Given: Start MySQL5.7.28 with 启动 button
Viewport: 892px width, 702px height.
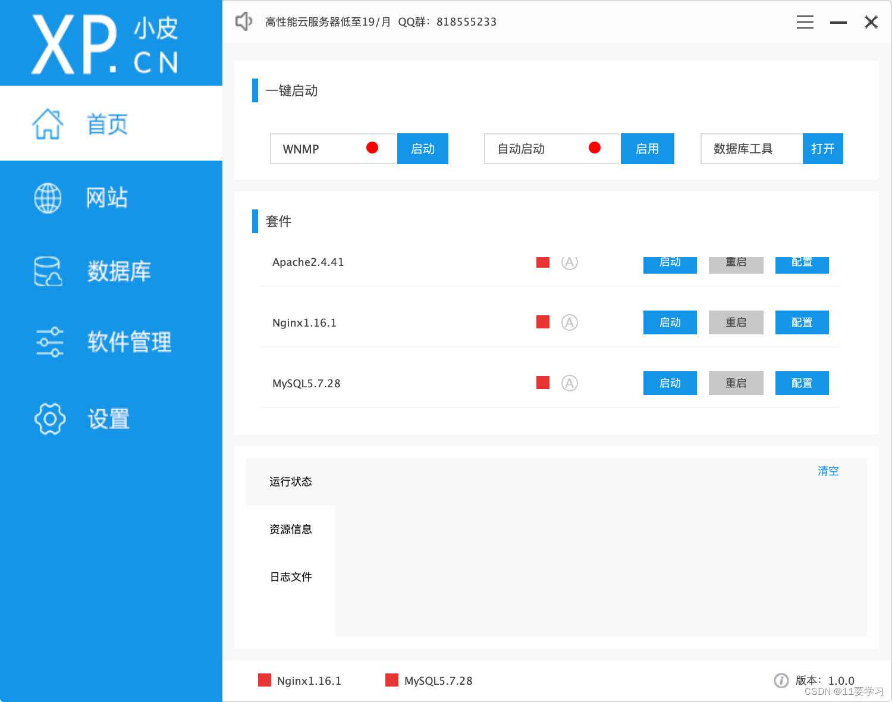Looking at the screenshot, I should pos(670,383).
